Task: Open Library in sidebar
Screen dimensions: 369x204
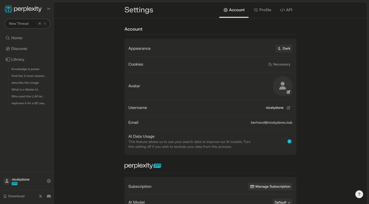Action: tap(15, 60)
